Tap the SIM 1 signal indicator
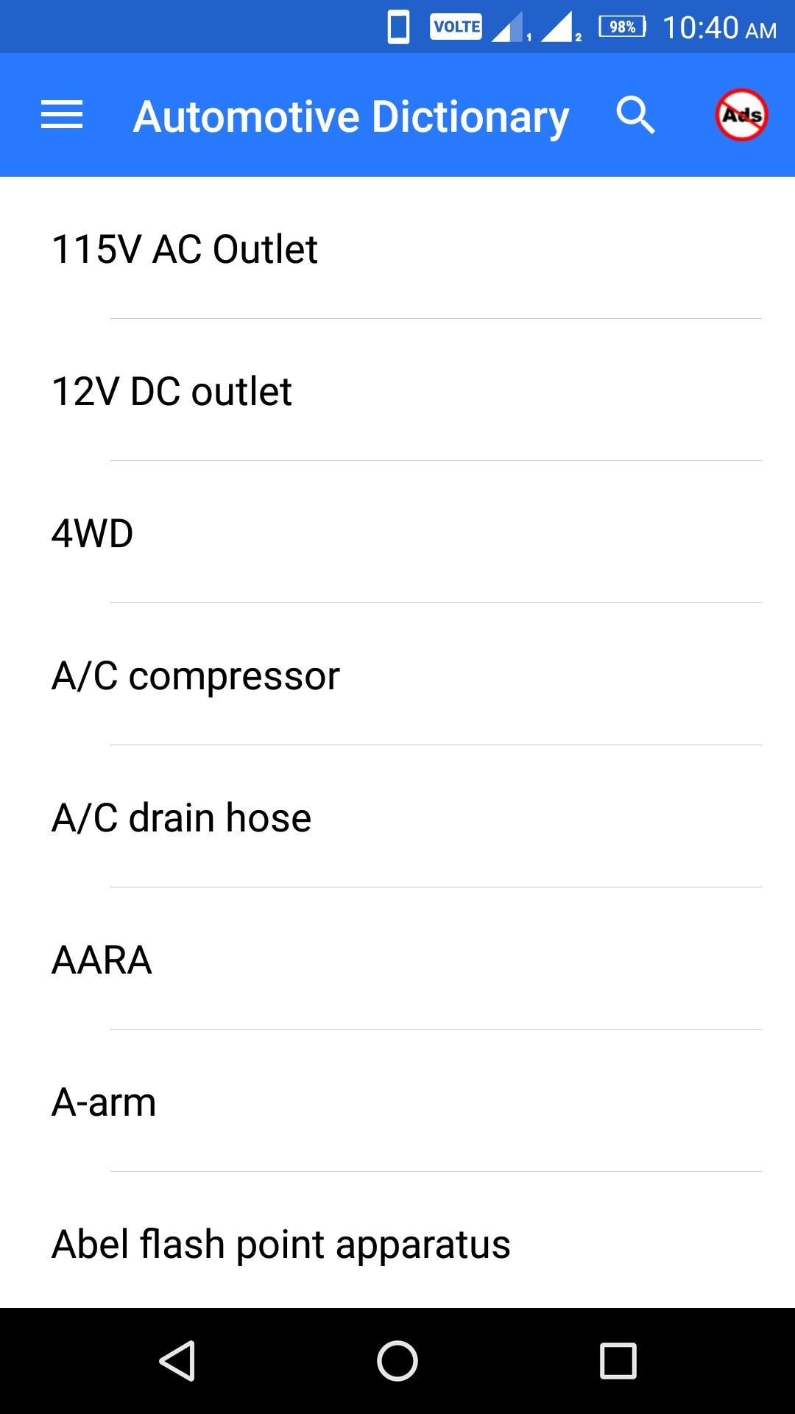795x1414 pixels. click(510, 27)
